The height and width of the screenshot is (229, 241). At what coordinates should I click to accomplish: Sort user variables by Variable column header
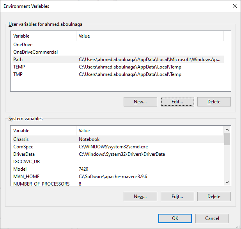pos(43,36)
